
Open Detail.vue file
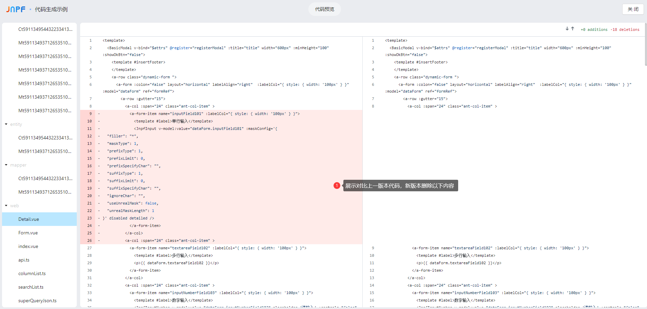point(29,219)
